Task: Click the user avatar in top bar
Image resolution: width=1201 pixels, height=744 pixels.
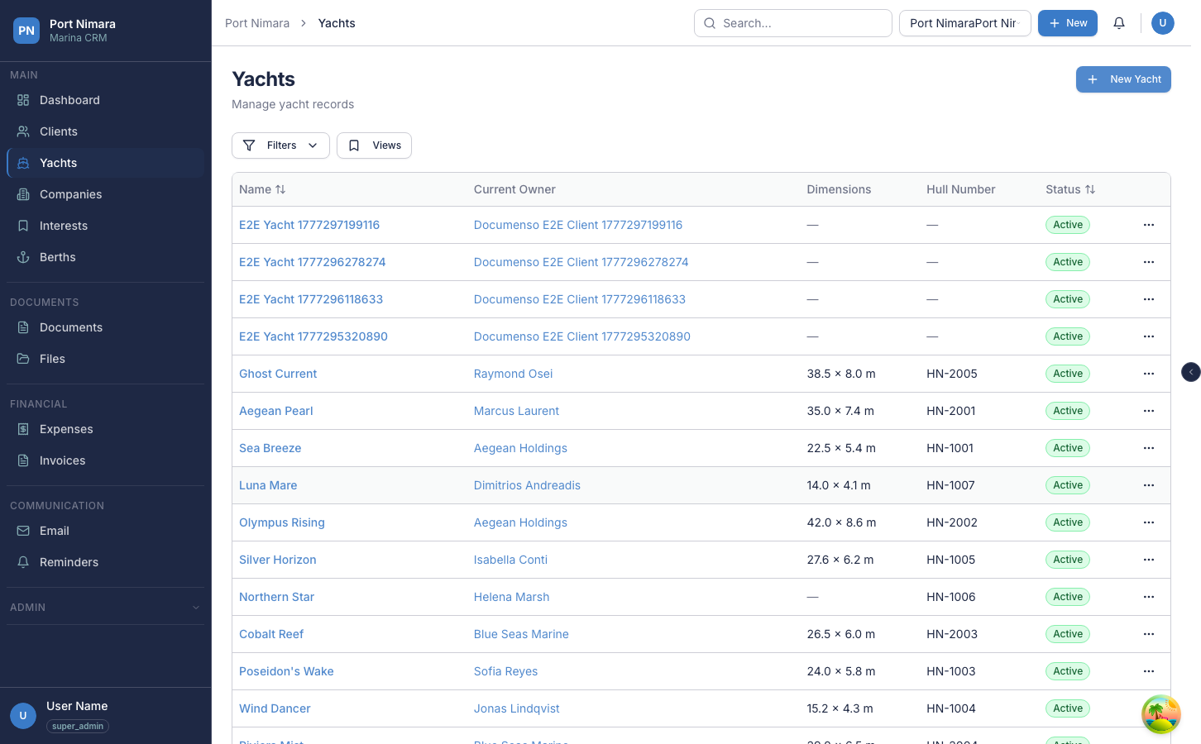Action: point(1162,23)
